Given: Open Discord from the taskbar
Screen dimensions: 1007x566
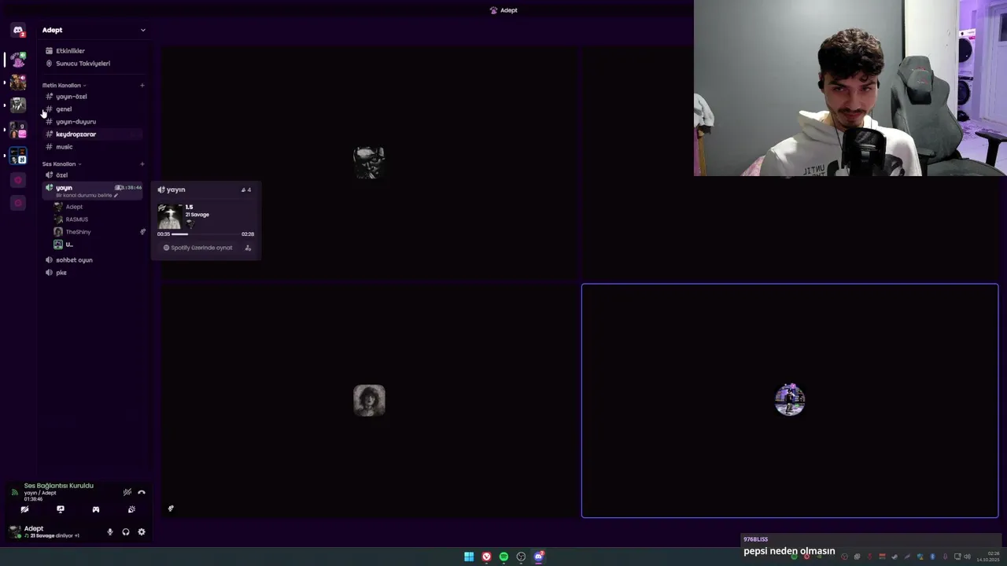Looking at the screenshot, I should tap(539, 557).
